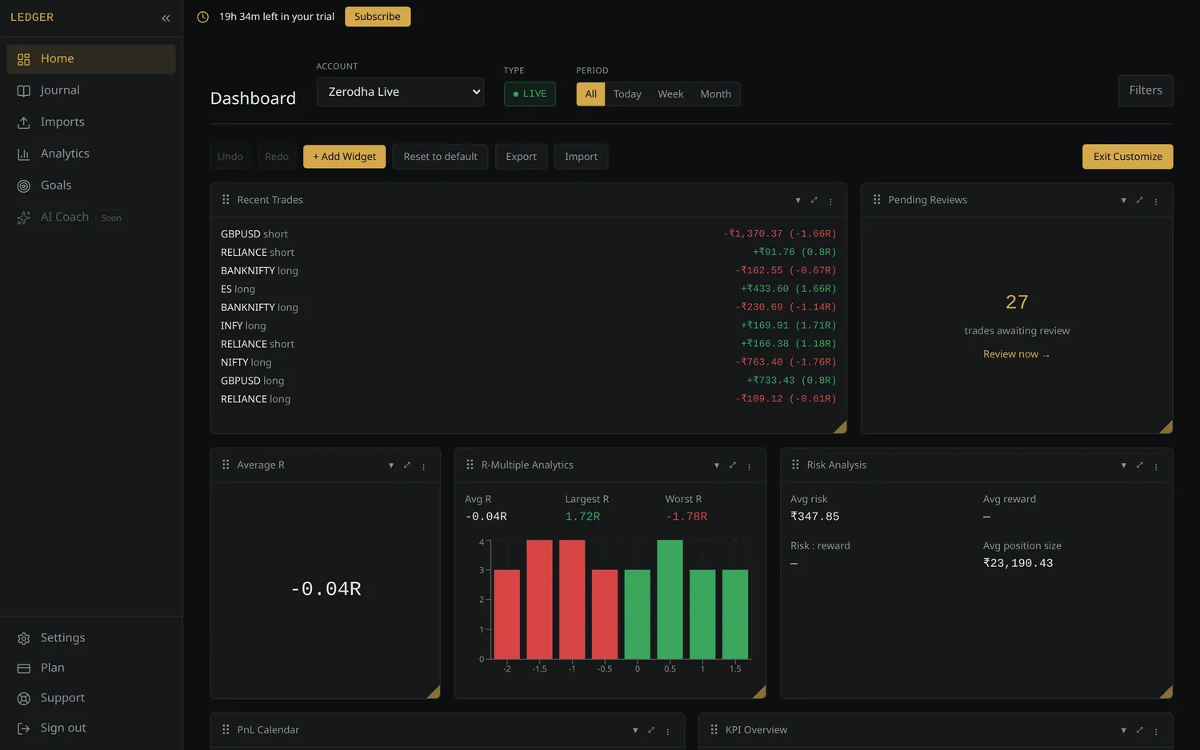Open the Filters button
Screen dimensions: 1200x750
tap(1146, 90)
